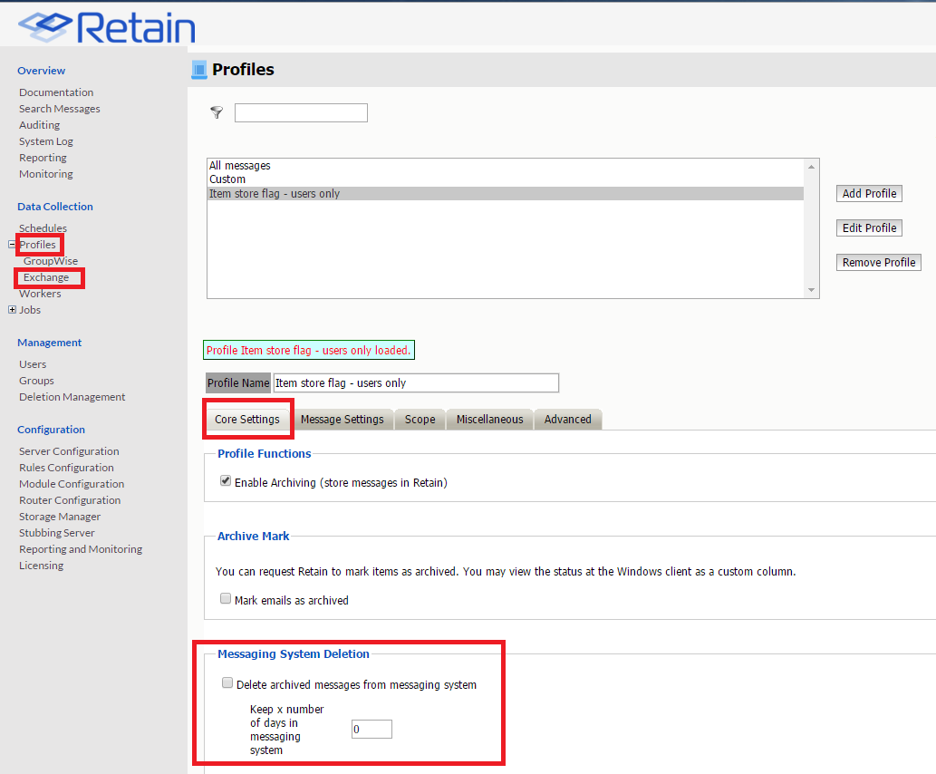Screen dimensions: 936x774
Task: Select the Custom profile
Action: click(x=506, y=179)
